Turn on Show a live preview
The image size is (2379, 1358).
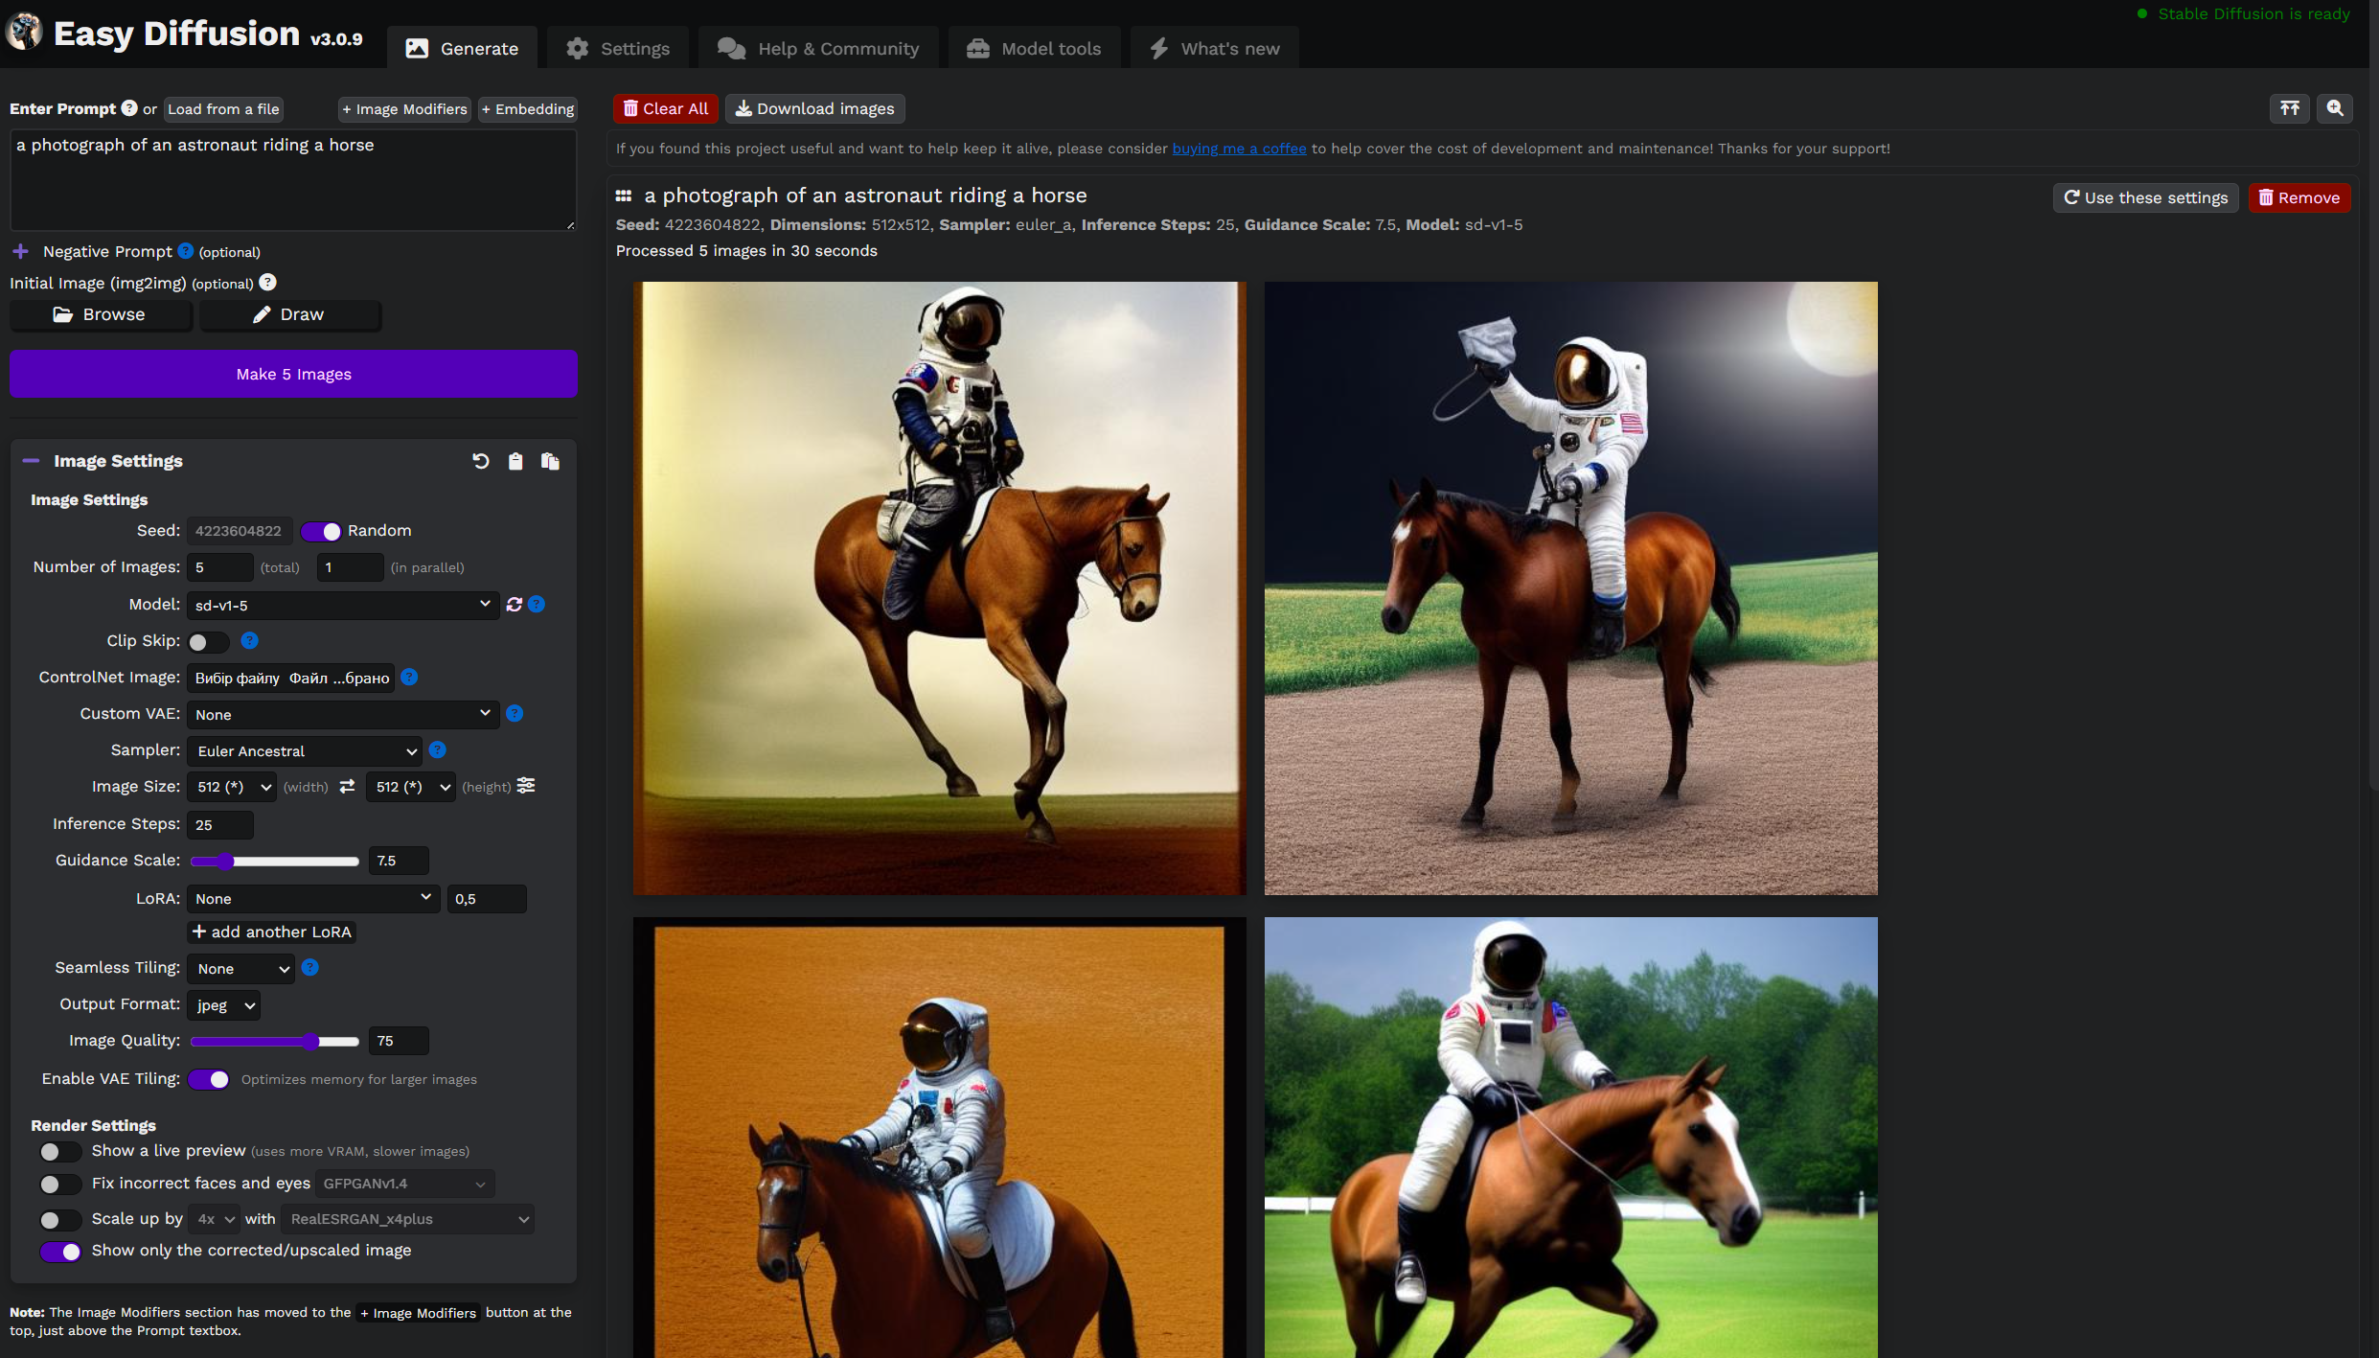[x=59, y=1151]
